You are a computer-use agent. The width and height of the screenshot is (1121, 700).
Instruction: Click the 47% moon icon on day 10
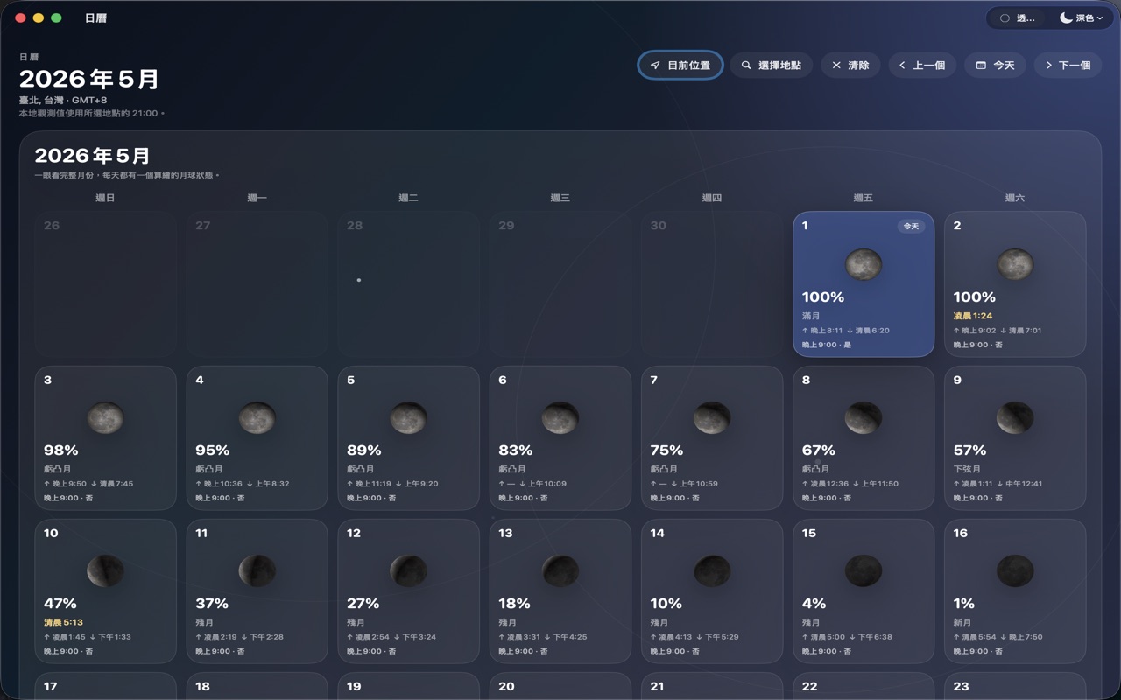pyautogui.click(x=105, y=571)
